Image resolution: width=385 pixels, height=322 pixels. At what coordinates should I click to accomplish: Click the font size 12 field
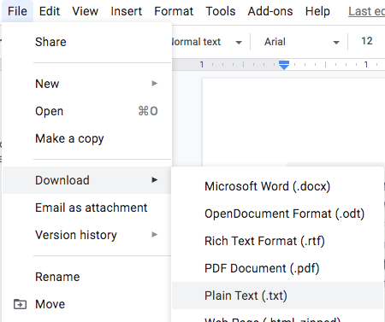(367, 41)
